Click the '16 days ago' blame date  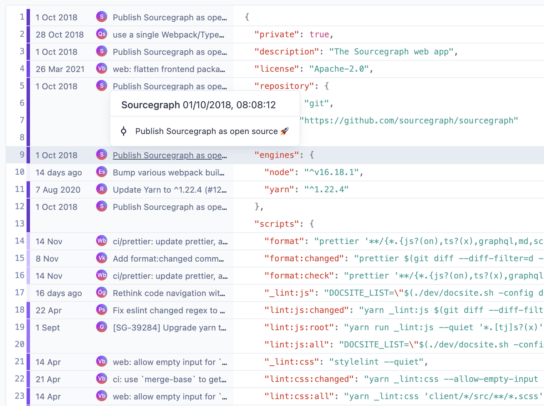pyautogui.click(x=59, y=293)
